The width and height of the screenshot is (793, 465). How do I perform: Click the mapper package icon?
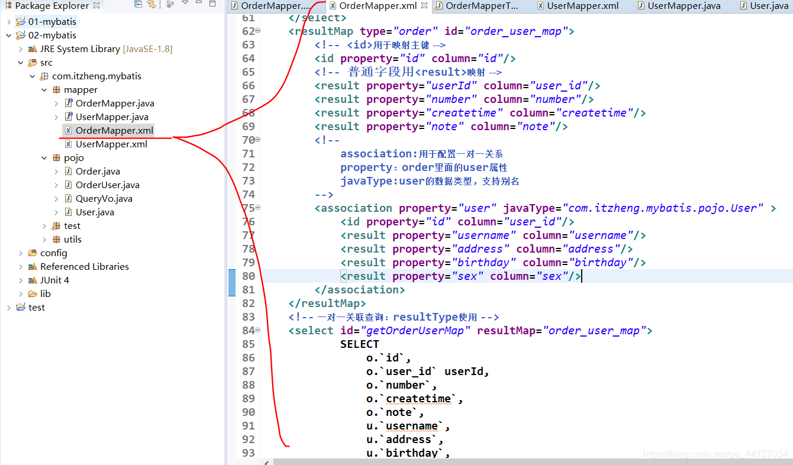click(x=56, y=90)
